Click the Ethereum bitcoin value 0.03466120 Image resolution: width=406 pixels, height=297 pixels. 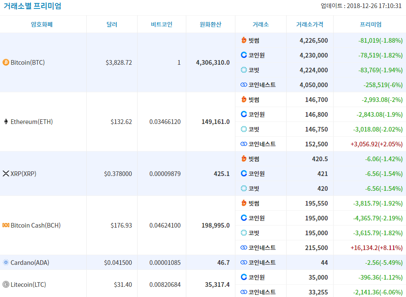165,121
